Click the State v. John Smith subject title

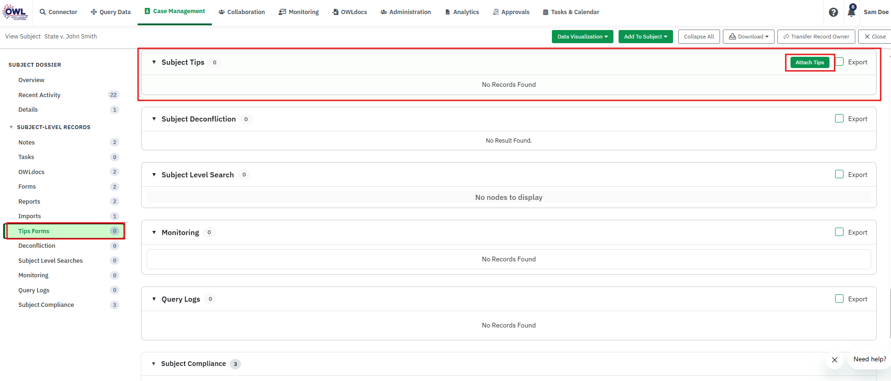click(70, 36)
